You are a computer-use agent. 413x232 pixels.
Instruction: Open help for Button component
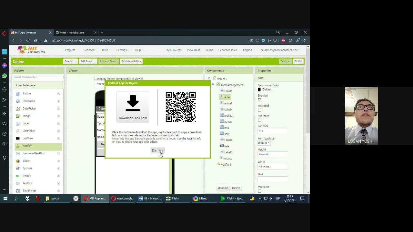coord(58,93)
